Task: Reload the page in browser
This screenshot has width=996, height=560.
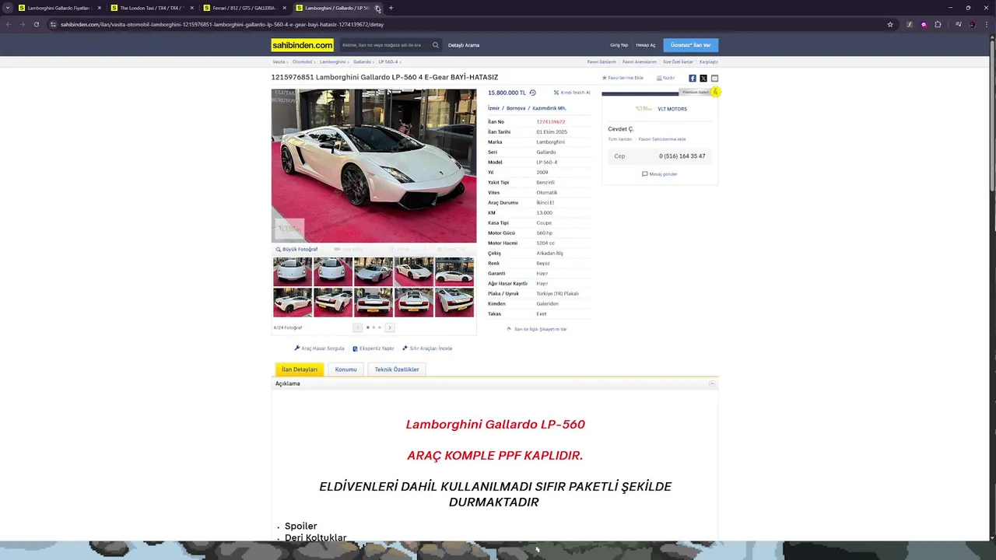Action: [36, 24]
